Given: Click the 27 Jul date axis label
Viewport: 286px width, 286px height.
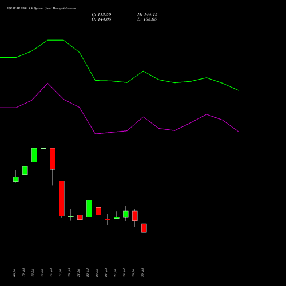Looking at the screenshot, I should coord(115,273).
